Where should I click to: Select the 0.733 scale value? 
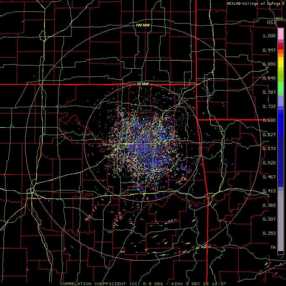tap(269, 106)
